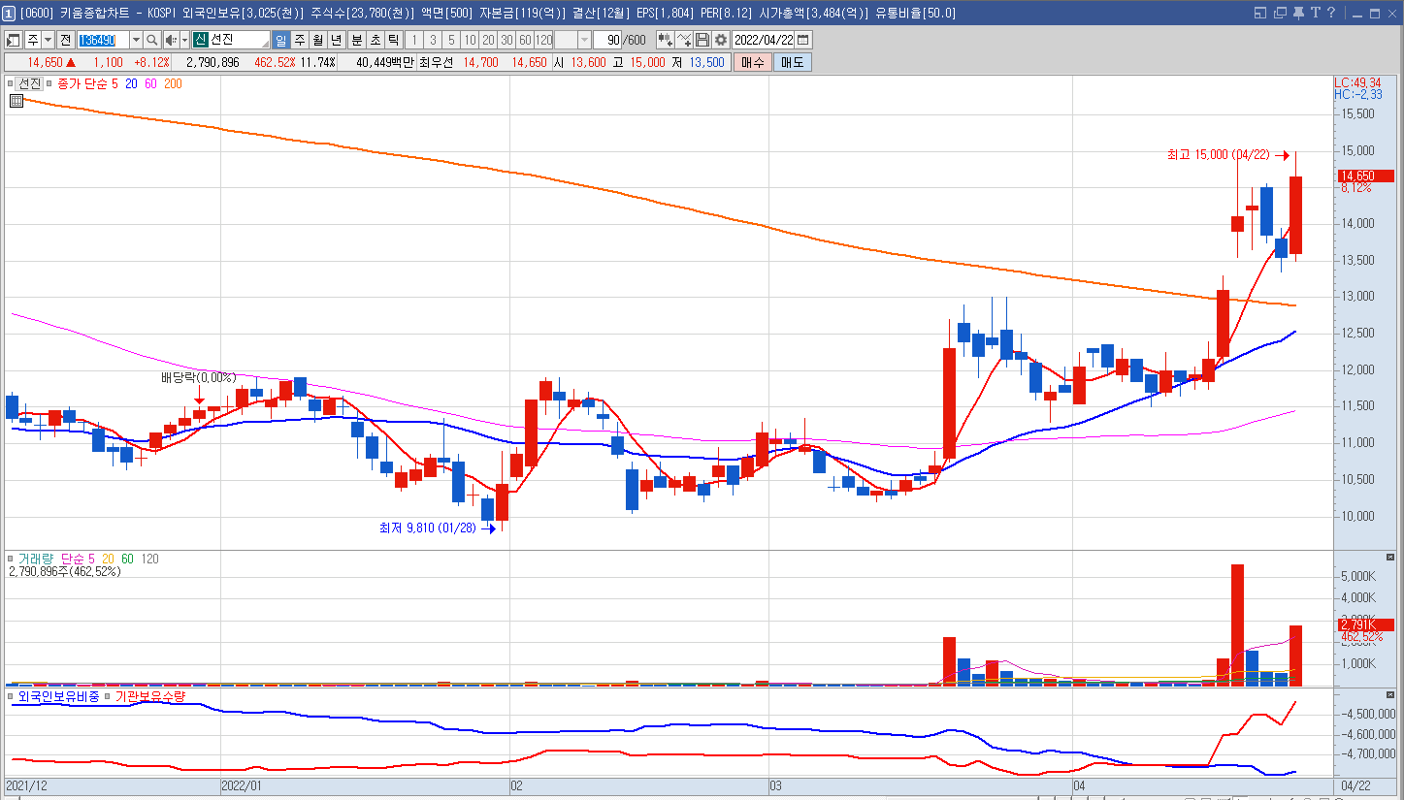Viewport: 1404px width, 800px height.
Task: Select the 분 minute period tab
Action: [x=356, y=40]
